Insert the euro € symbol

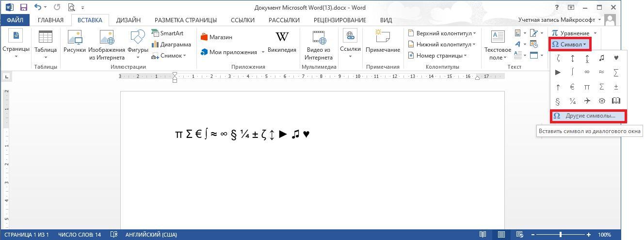[573, 87]
